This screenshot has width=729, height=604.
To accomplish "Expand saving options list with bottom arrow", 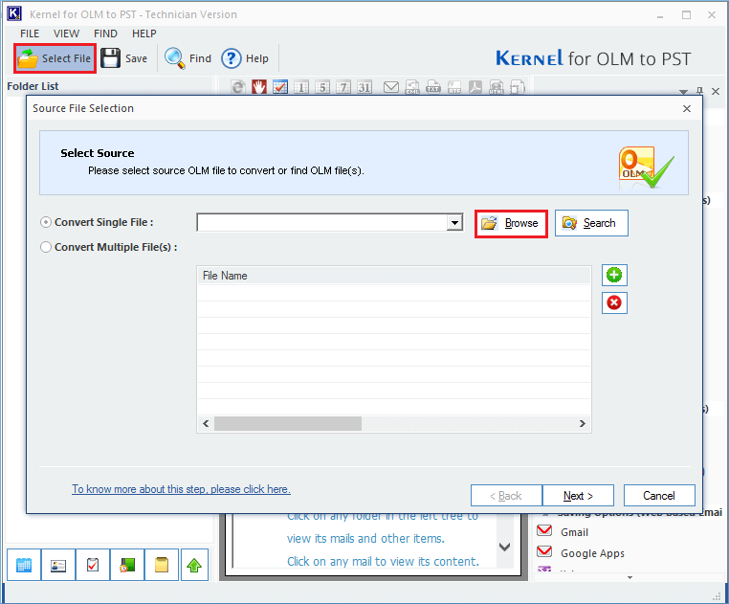I will click(630, 577).
